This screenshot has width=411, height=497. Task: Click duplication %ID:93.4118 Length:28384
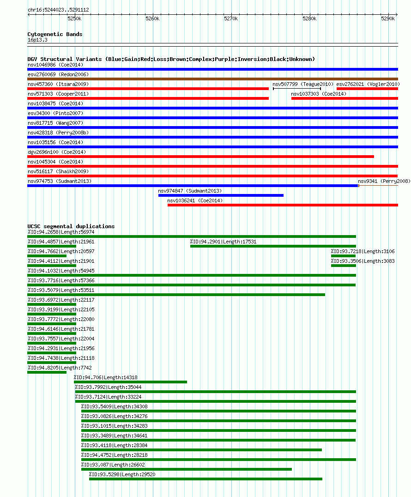[114, 445]
